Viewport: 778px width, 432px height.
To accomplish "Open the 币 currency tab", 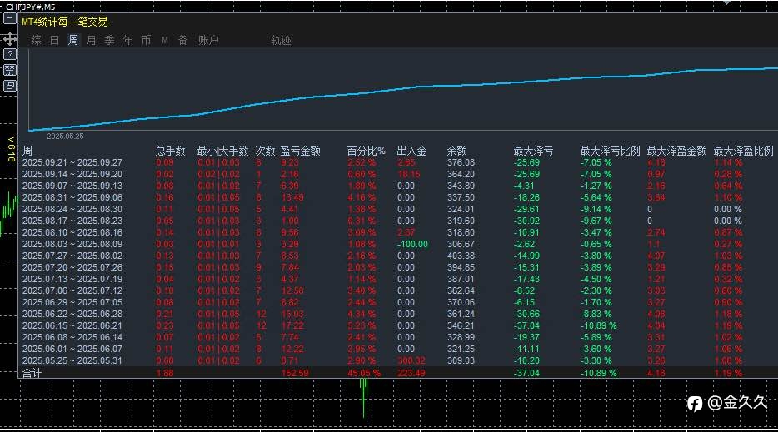I will [x=147, y=40].
